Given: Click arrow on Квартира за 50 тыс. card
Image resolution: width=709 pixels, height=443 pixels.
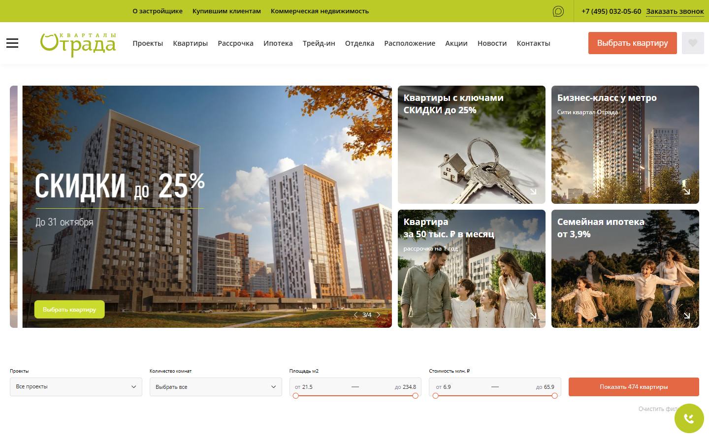Looking at the screenshot, I should (533, 316).
